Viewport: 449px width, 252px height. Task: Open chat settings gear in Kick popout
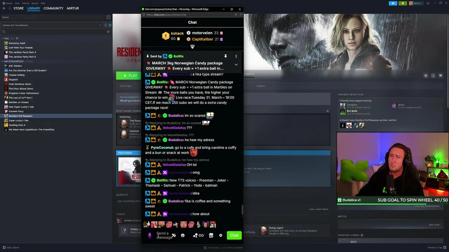pos(221,235)
